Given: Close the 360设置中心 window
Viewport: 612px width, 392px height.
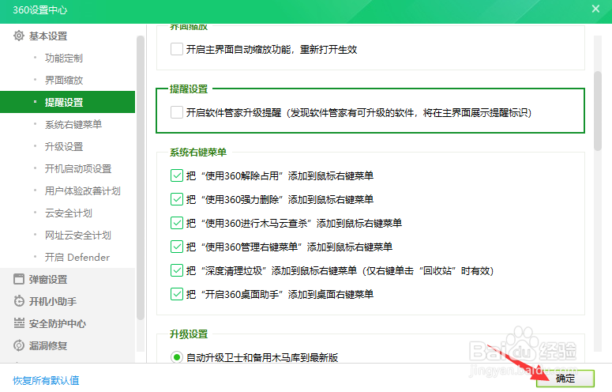Looking at the screenshot, I should tap(595, 9).
